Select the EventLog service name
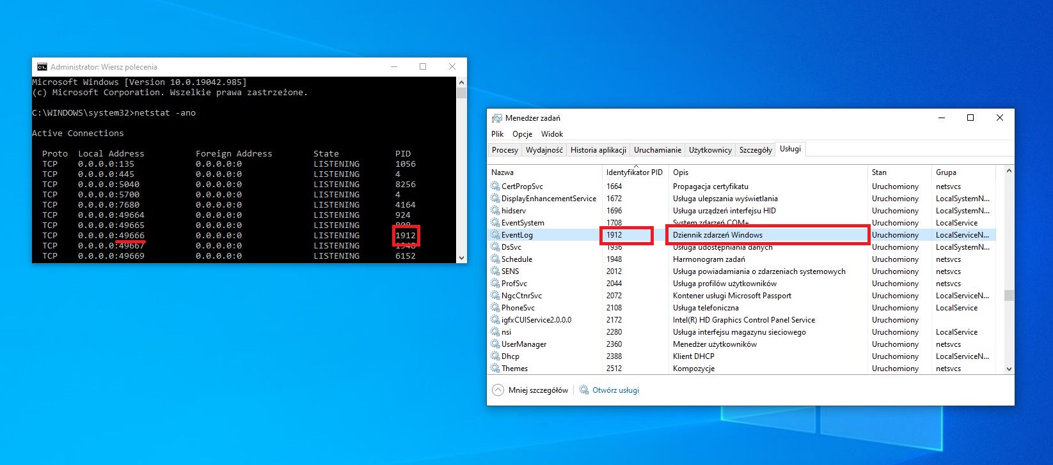 coord(517,235)
